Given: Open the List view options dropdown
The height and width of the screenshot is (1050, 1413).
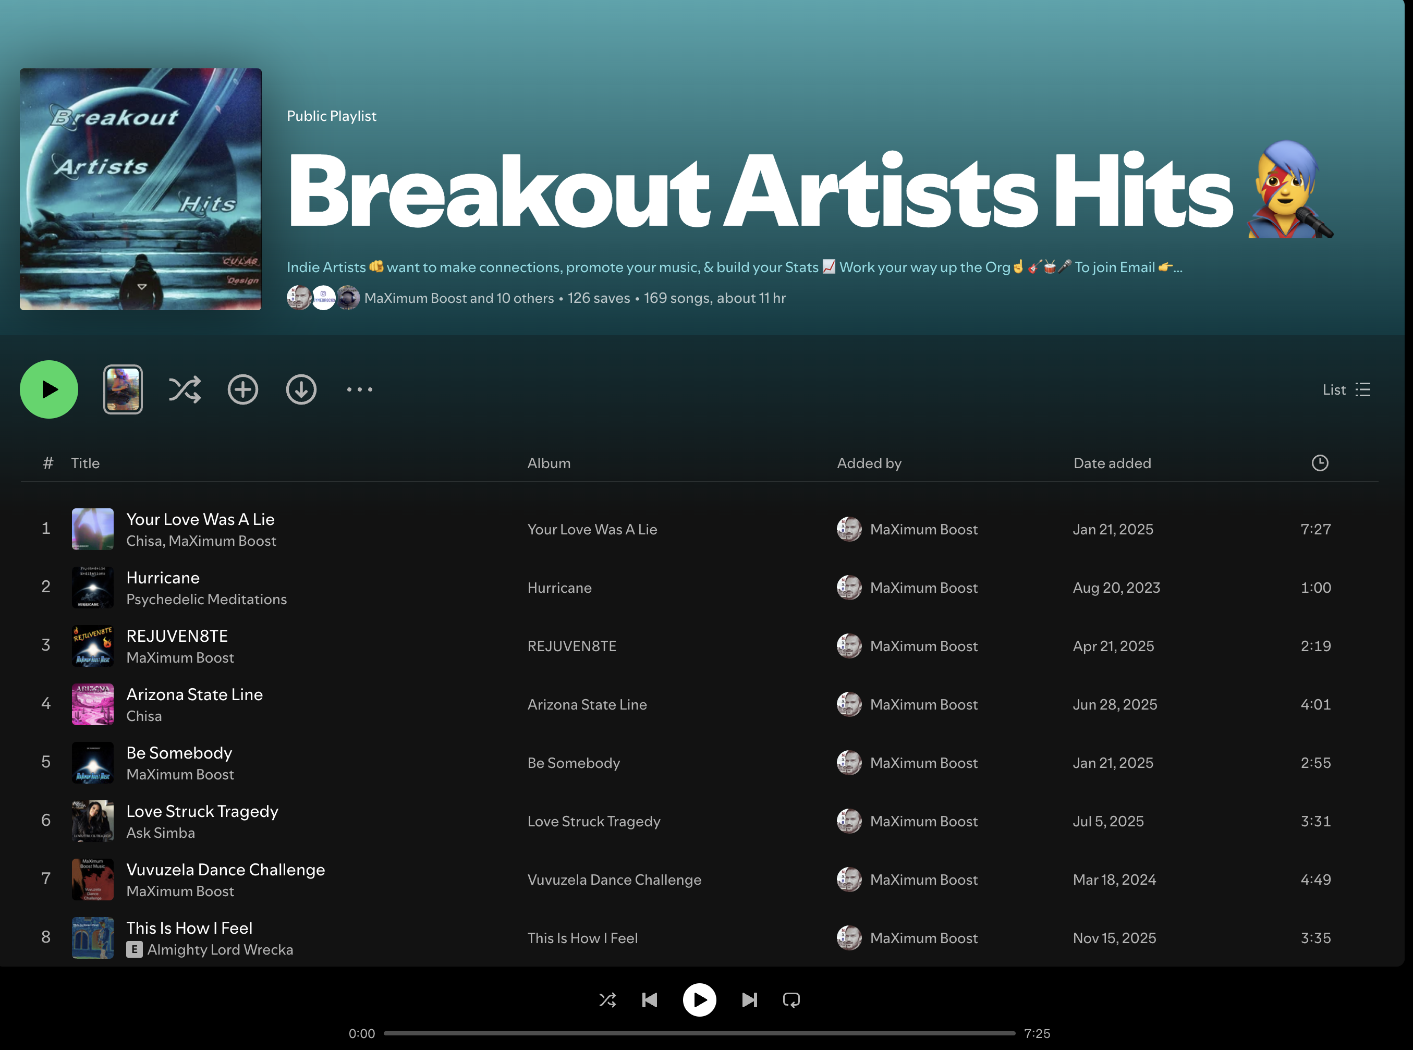Looking at the screenshot, I should [x=1346, y=389].
